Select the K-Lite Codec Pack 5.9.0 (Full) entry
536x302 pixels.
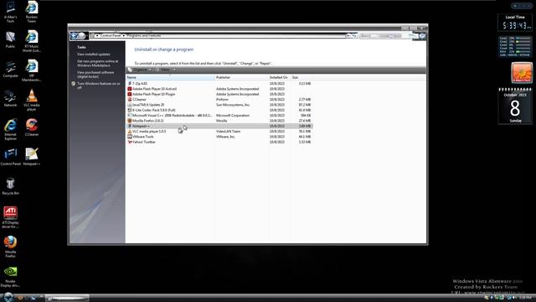[x=219, y=110]
